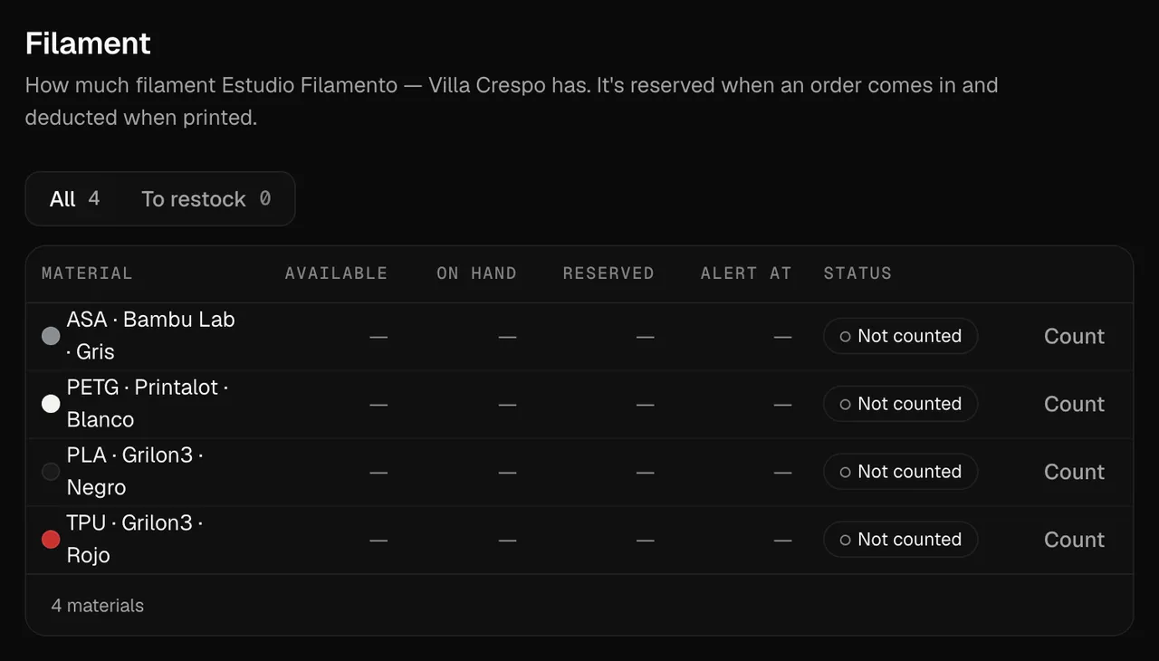The height and width of the screenshot is (661, 1159).
Task: Click the red TPU Grilon3 color dot
Action: point(51,540)
